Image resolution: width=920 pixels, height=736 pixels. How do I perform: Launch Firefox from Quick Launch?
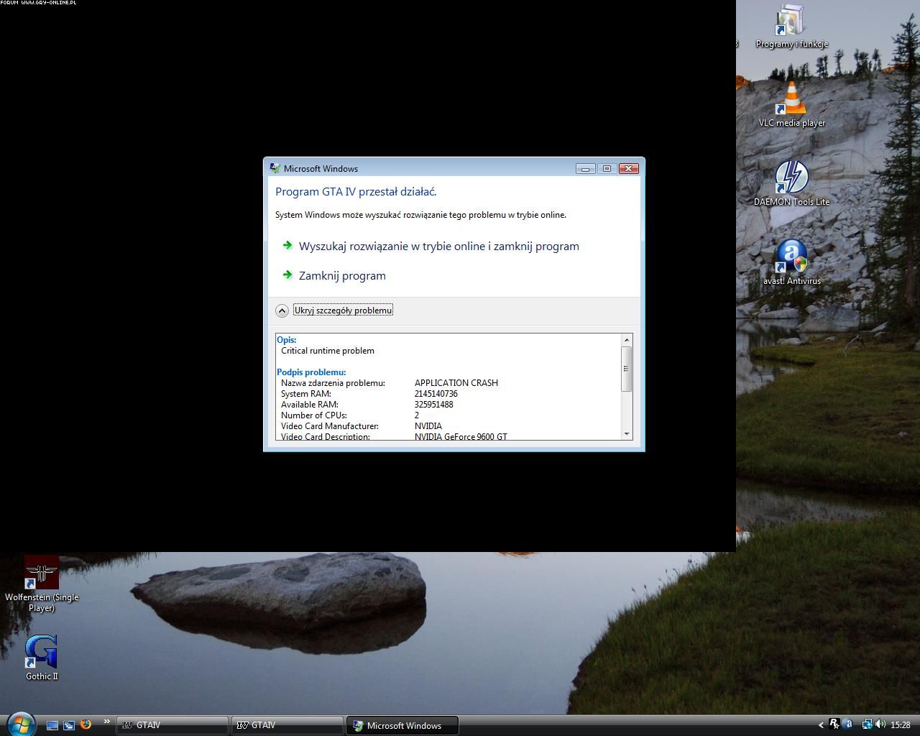[86, 724]
